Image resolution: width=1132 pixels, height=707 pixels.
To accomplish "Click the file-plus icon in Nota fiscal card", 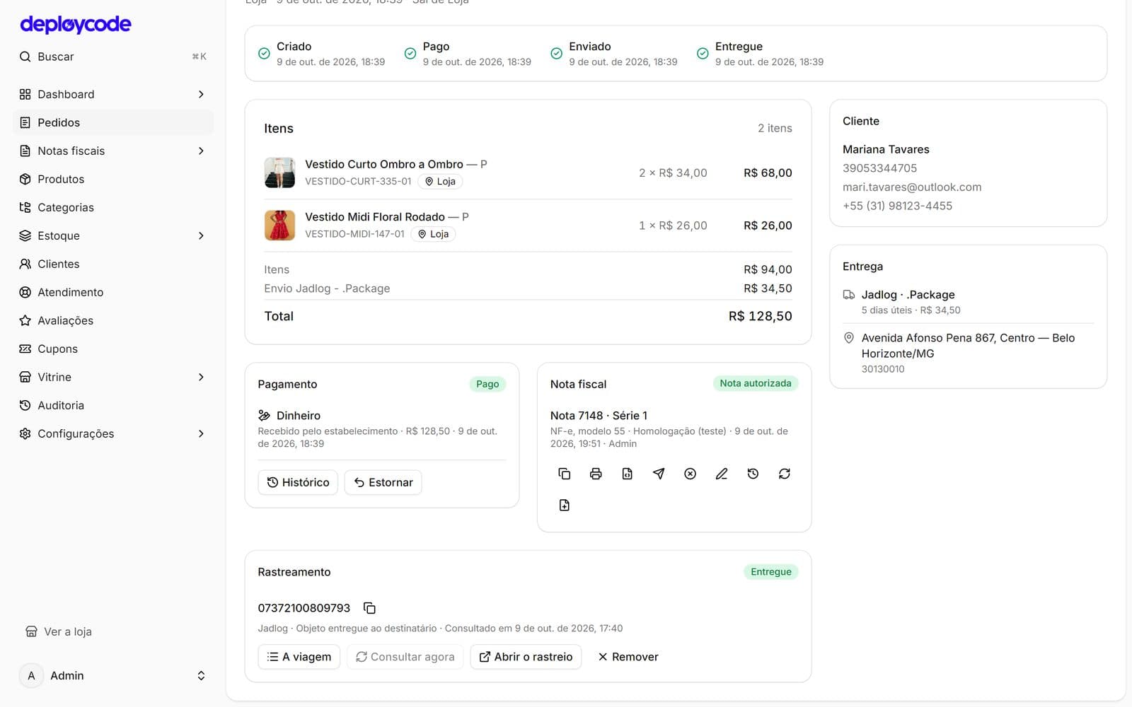I will coord(564,505).
